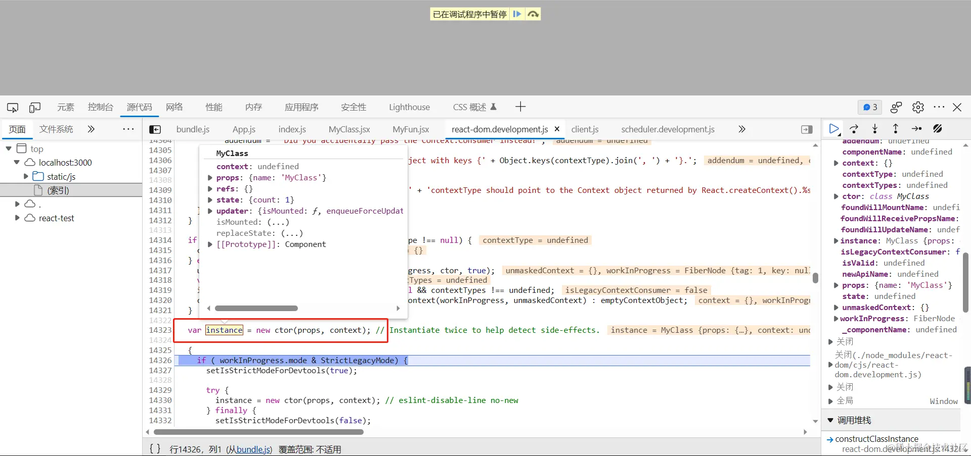This screenshot has height=456, width=971.
Task: Open MyClass.jsx file tab
Action: click(x=349, y=129)
